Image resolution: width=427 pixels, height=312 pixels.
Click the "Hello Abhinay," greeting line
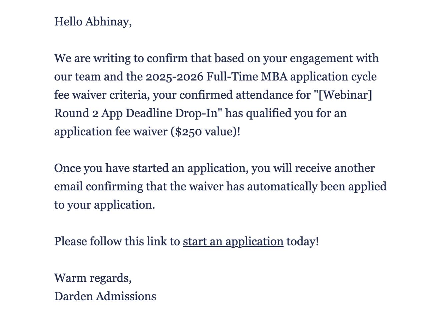coord(93,22)
